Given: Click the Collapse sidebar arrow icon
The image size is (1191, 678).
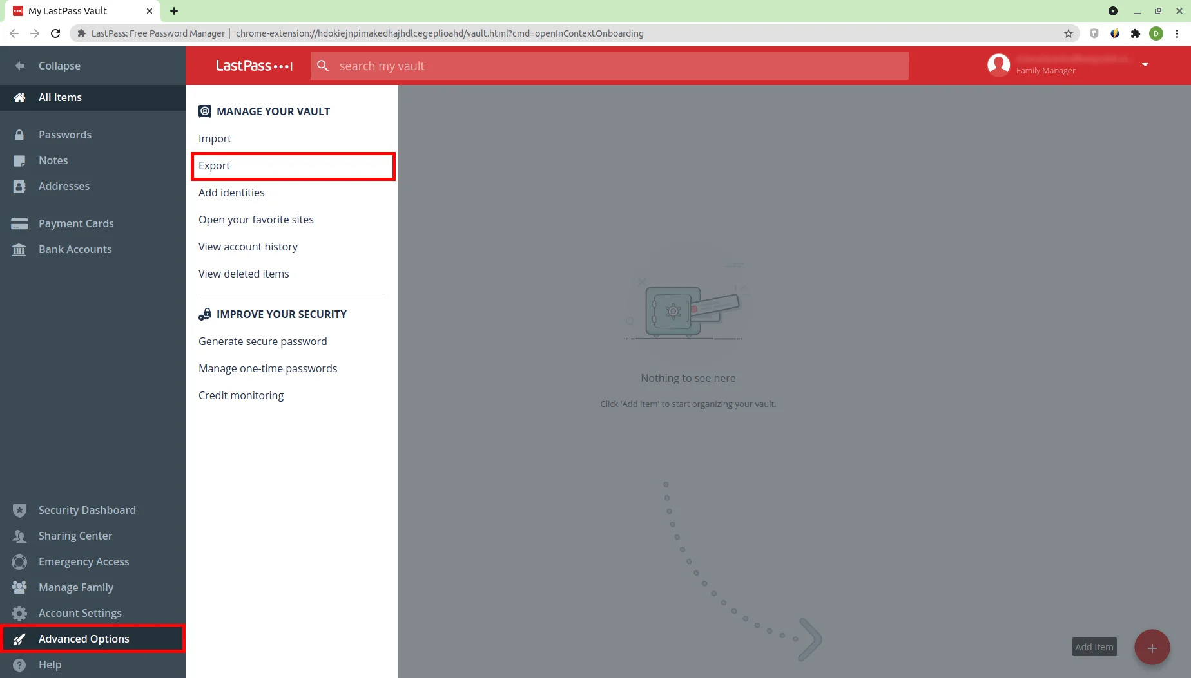Looking at the screenshot, I should pos(20,66).
